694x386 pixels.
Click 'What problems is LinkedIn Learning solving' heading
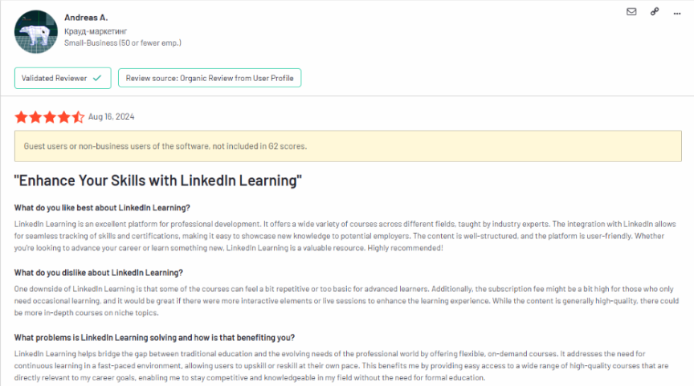(154, 338)
